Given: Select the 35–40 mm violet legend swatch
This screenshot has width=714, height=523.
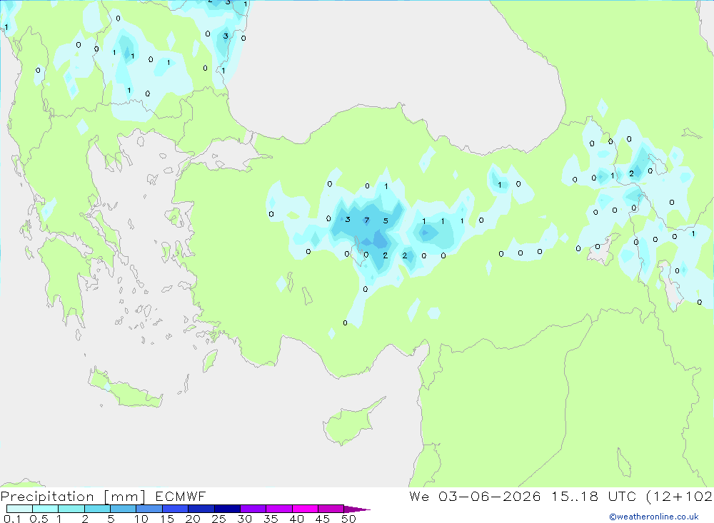Looking at the screenshot, I should [279, 509].
